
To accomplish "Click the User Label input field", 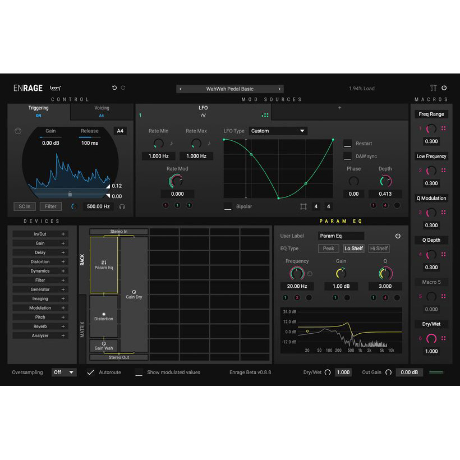I will coord(341,236).
